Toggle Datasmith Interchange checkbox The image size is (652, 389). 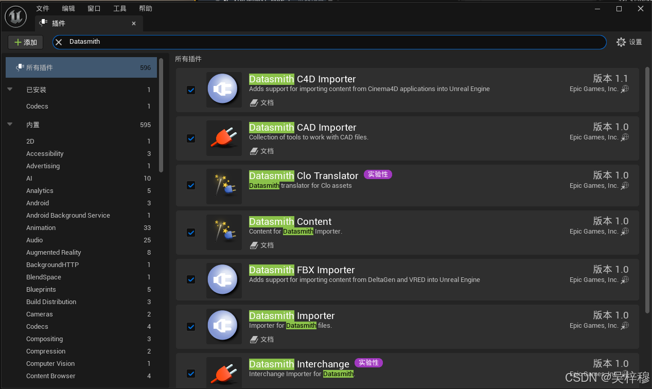191,374
